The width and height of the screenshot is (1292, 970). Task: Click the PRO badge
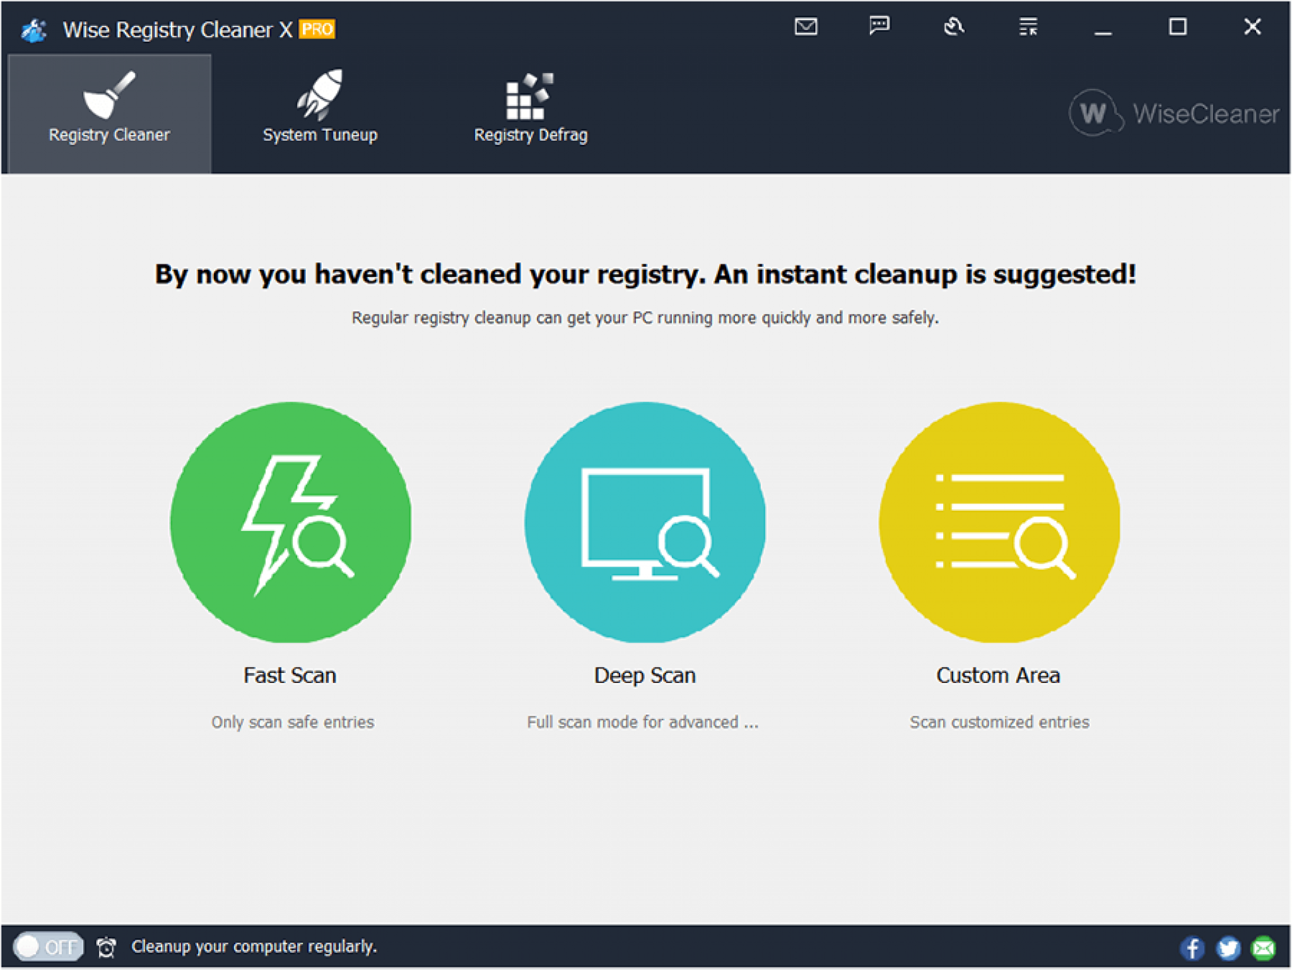(317, 29)
